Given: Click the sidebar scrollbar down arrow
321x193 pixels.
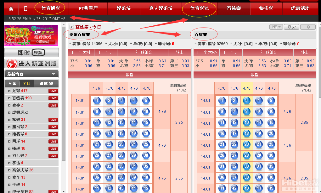Looking at the screenshot, I should point(64,191).
